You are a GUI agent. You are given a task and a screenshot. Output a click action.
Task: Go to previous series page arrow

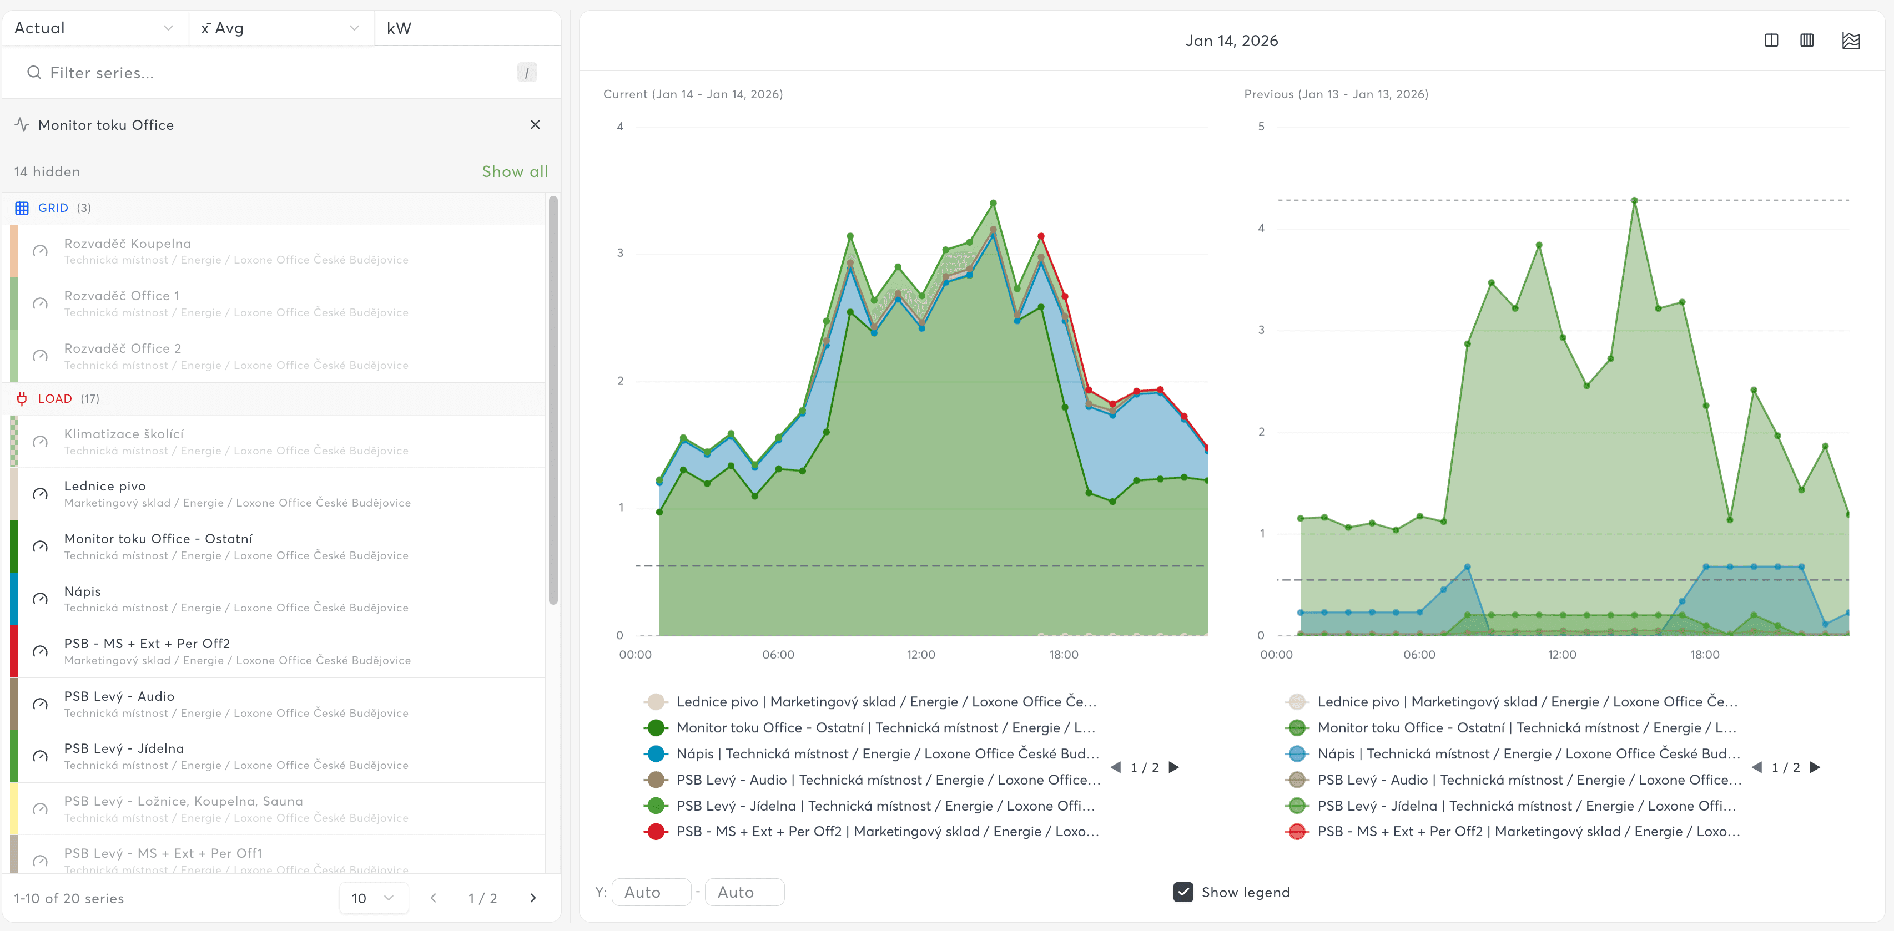[434, 898]
